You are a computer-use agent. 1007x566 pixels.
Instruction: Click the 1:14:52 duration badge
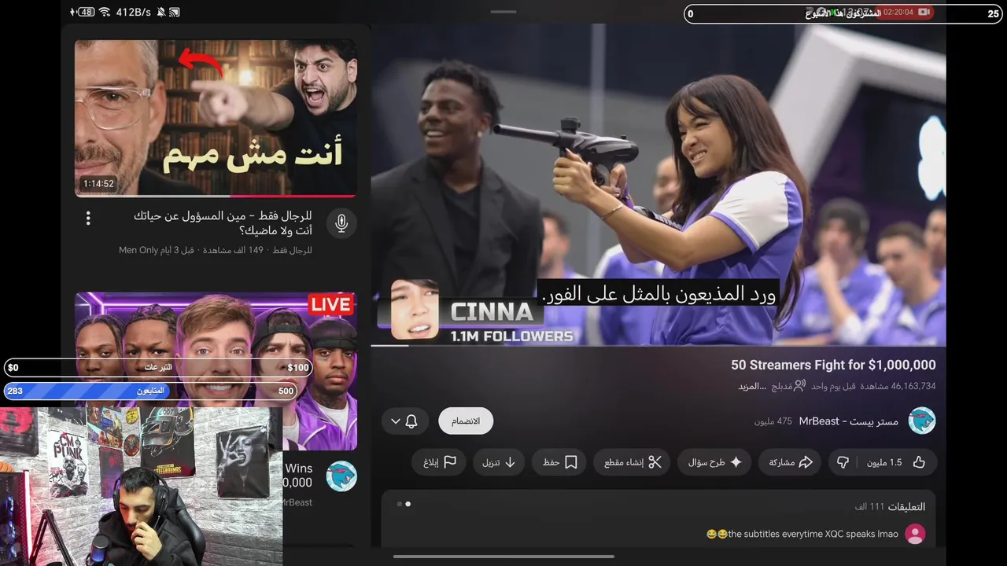click(99, 184)
